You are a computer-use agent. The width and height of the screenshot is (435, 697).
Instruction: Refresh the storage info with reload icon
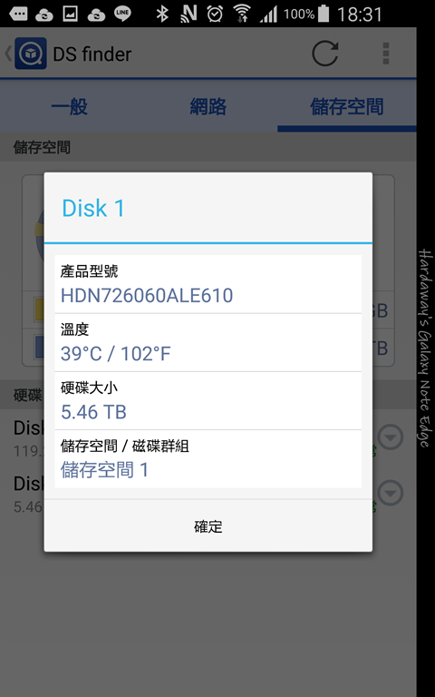click(x=325, y=54)
